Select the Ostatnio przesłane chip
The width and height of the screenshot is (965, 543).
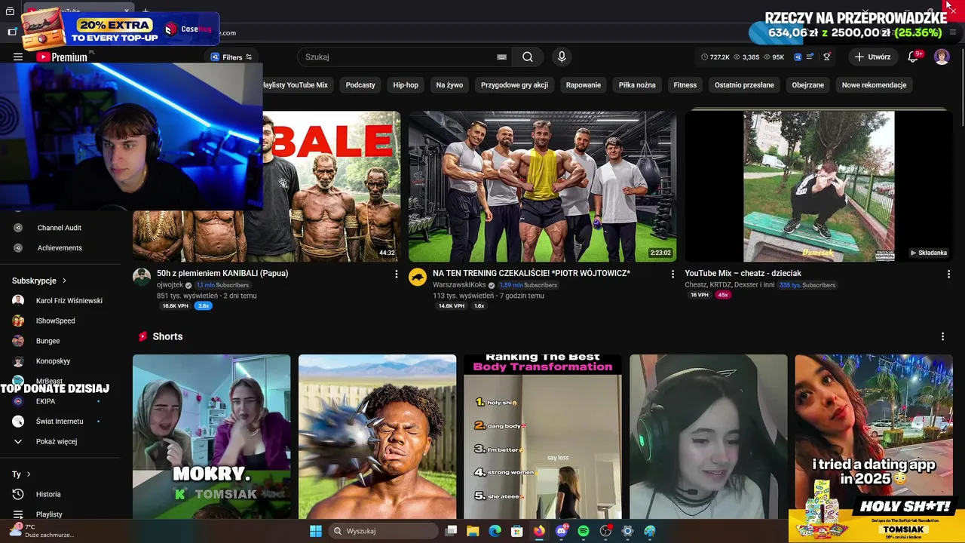click(744, 85)
